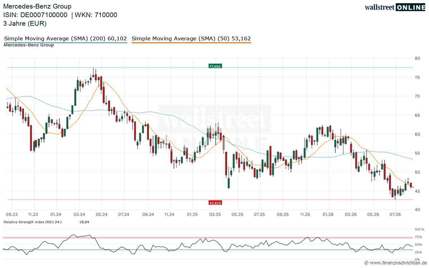The height and width of the screenshot is (268, 429).
Task: Click the 75 price axis label
Action: tap(417, 77)
